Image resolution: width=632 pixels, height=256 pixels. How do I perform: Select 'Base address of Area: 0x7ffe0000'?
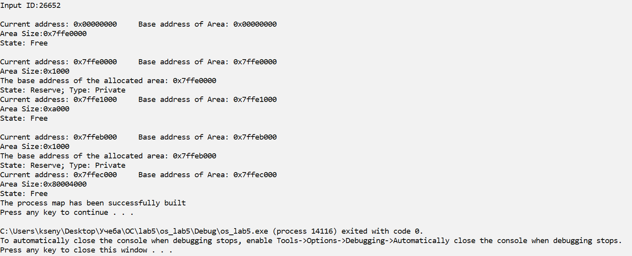(x=207, y=62)
